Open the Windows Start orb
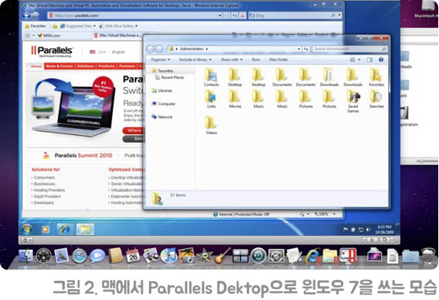The width and height of the screenshot is (439, 300). [x=27, y=230]
